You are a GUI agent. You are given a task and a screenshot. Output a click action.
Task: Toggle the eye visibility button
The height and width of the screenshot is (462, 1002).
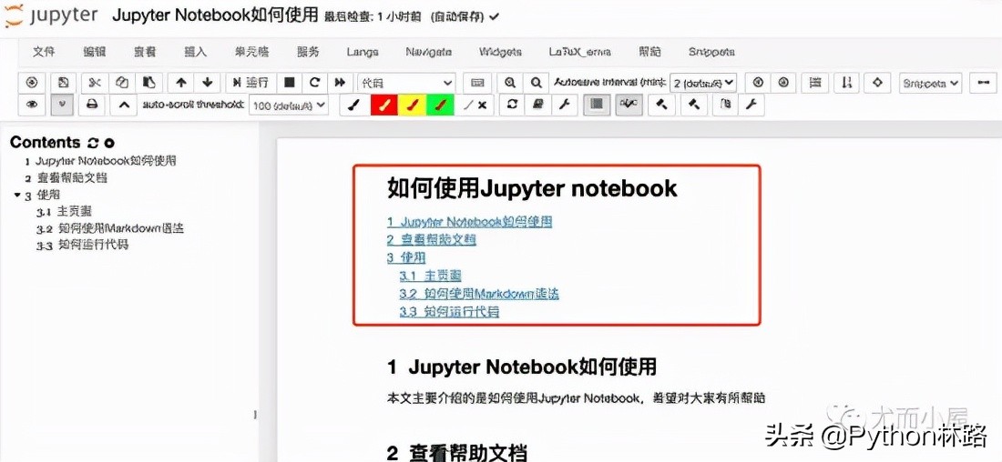(31, 105)
